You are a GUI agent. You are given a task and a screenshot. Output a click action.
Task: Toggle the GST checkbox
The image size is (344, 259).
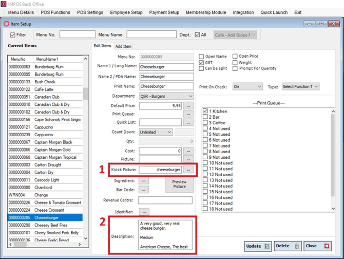point(201,63)
